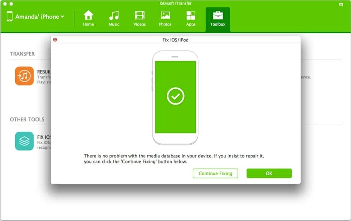Click the orange Rebuild iTunes Library icon
351x221 pixels.
click(24, 76)
